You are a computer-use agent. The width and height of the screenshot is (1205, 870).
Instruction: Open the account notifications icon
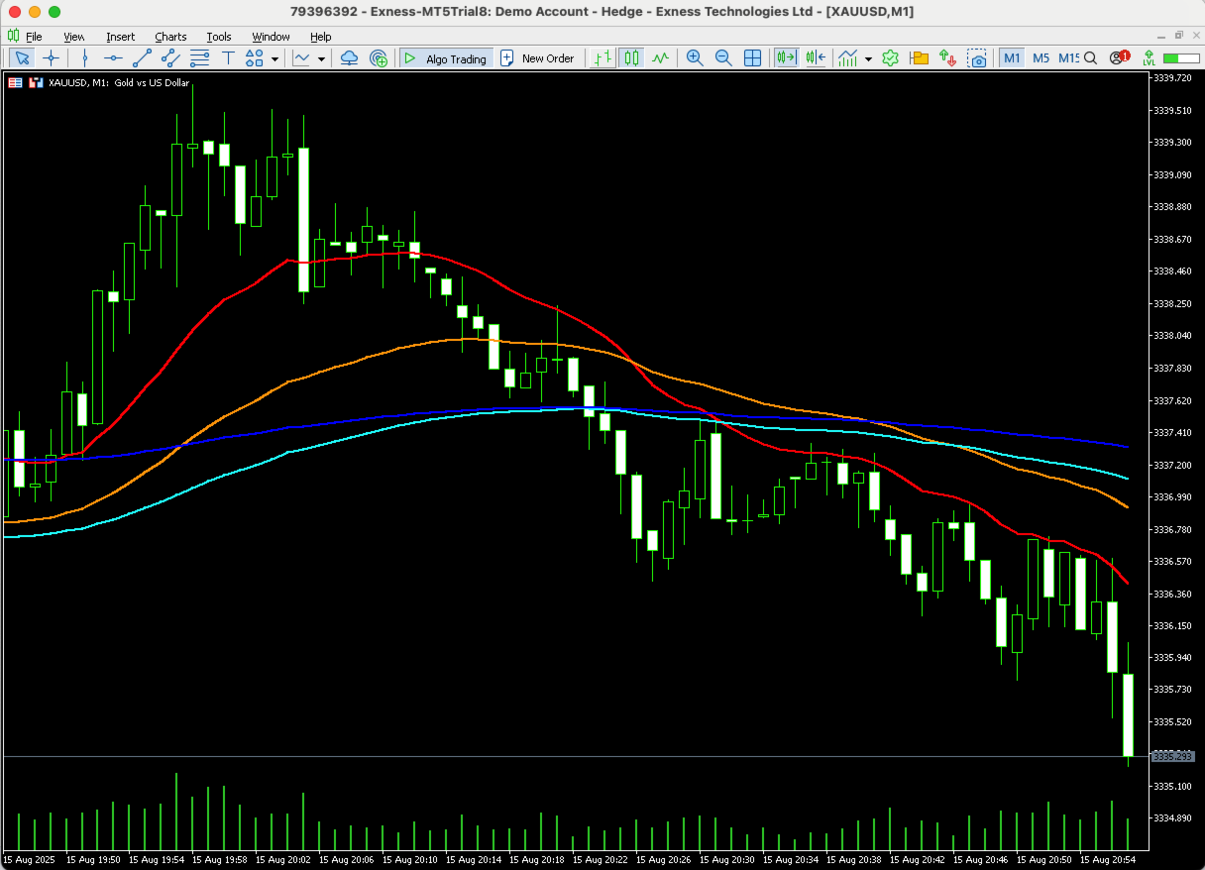(x=1120, y=57)
